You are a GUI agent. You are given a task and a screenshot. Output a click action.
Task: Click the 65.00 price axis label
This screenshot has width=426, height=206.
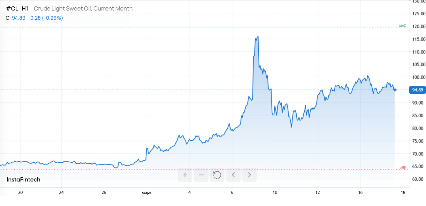pos(419,166)
